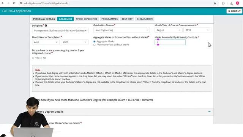Click the CAT 2024 Application title
Screen dimensions: 243x137
[17, 11]
